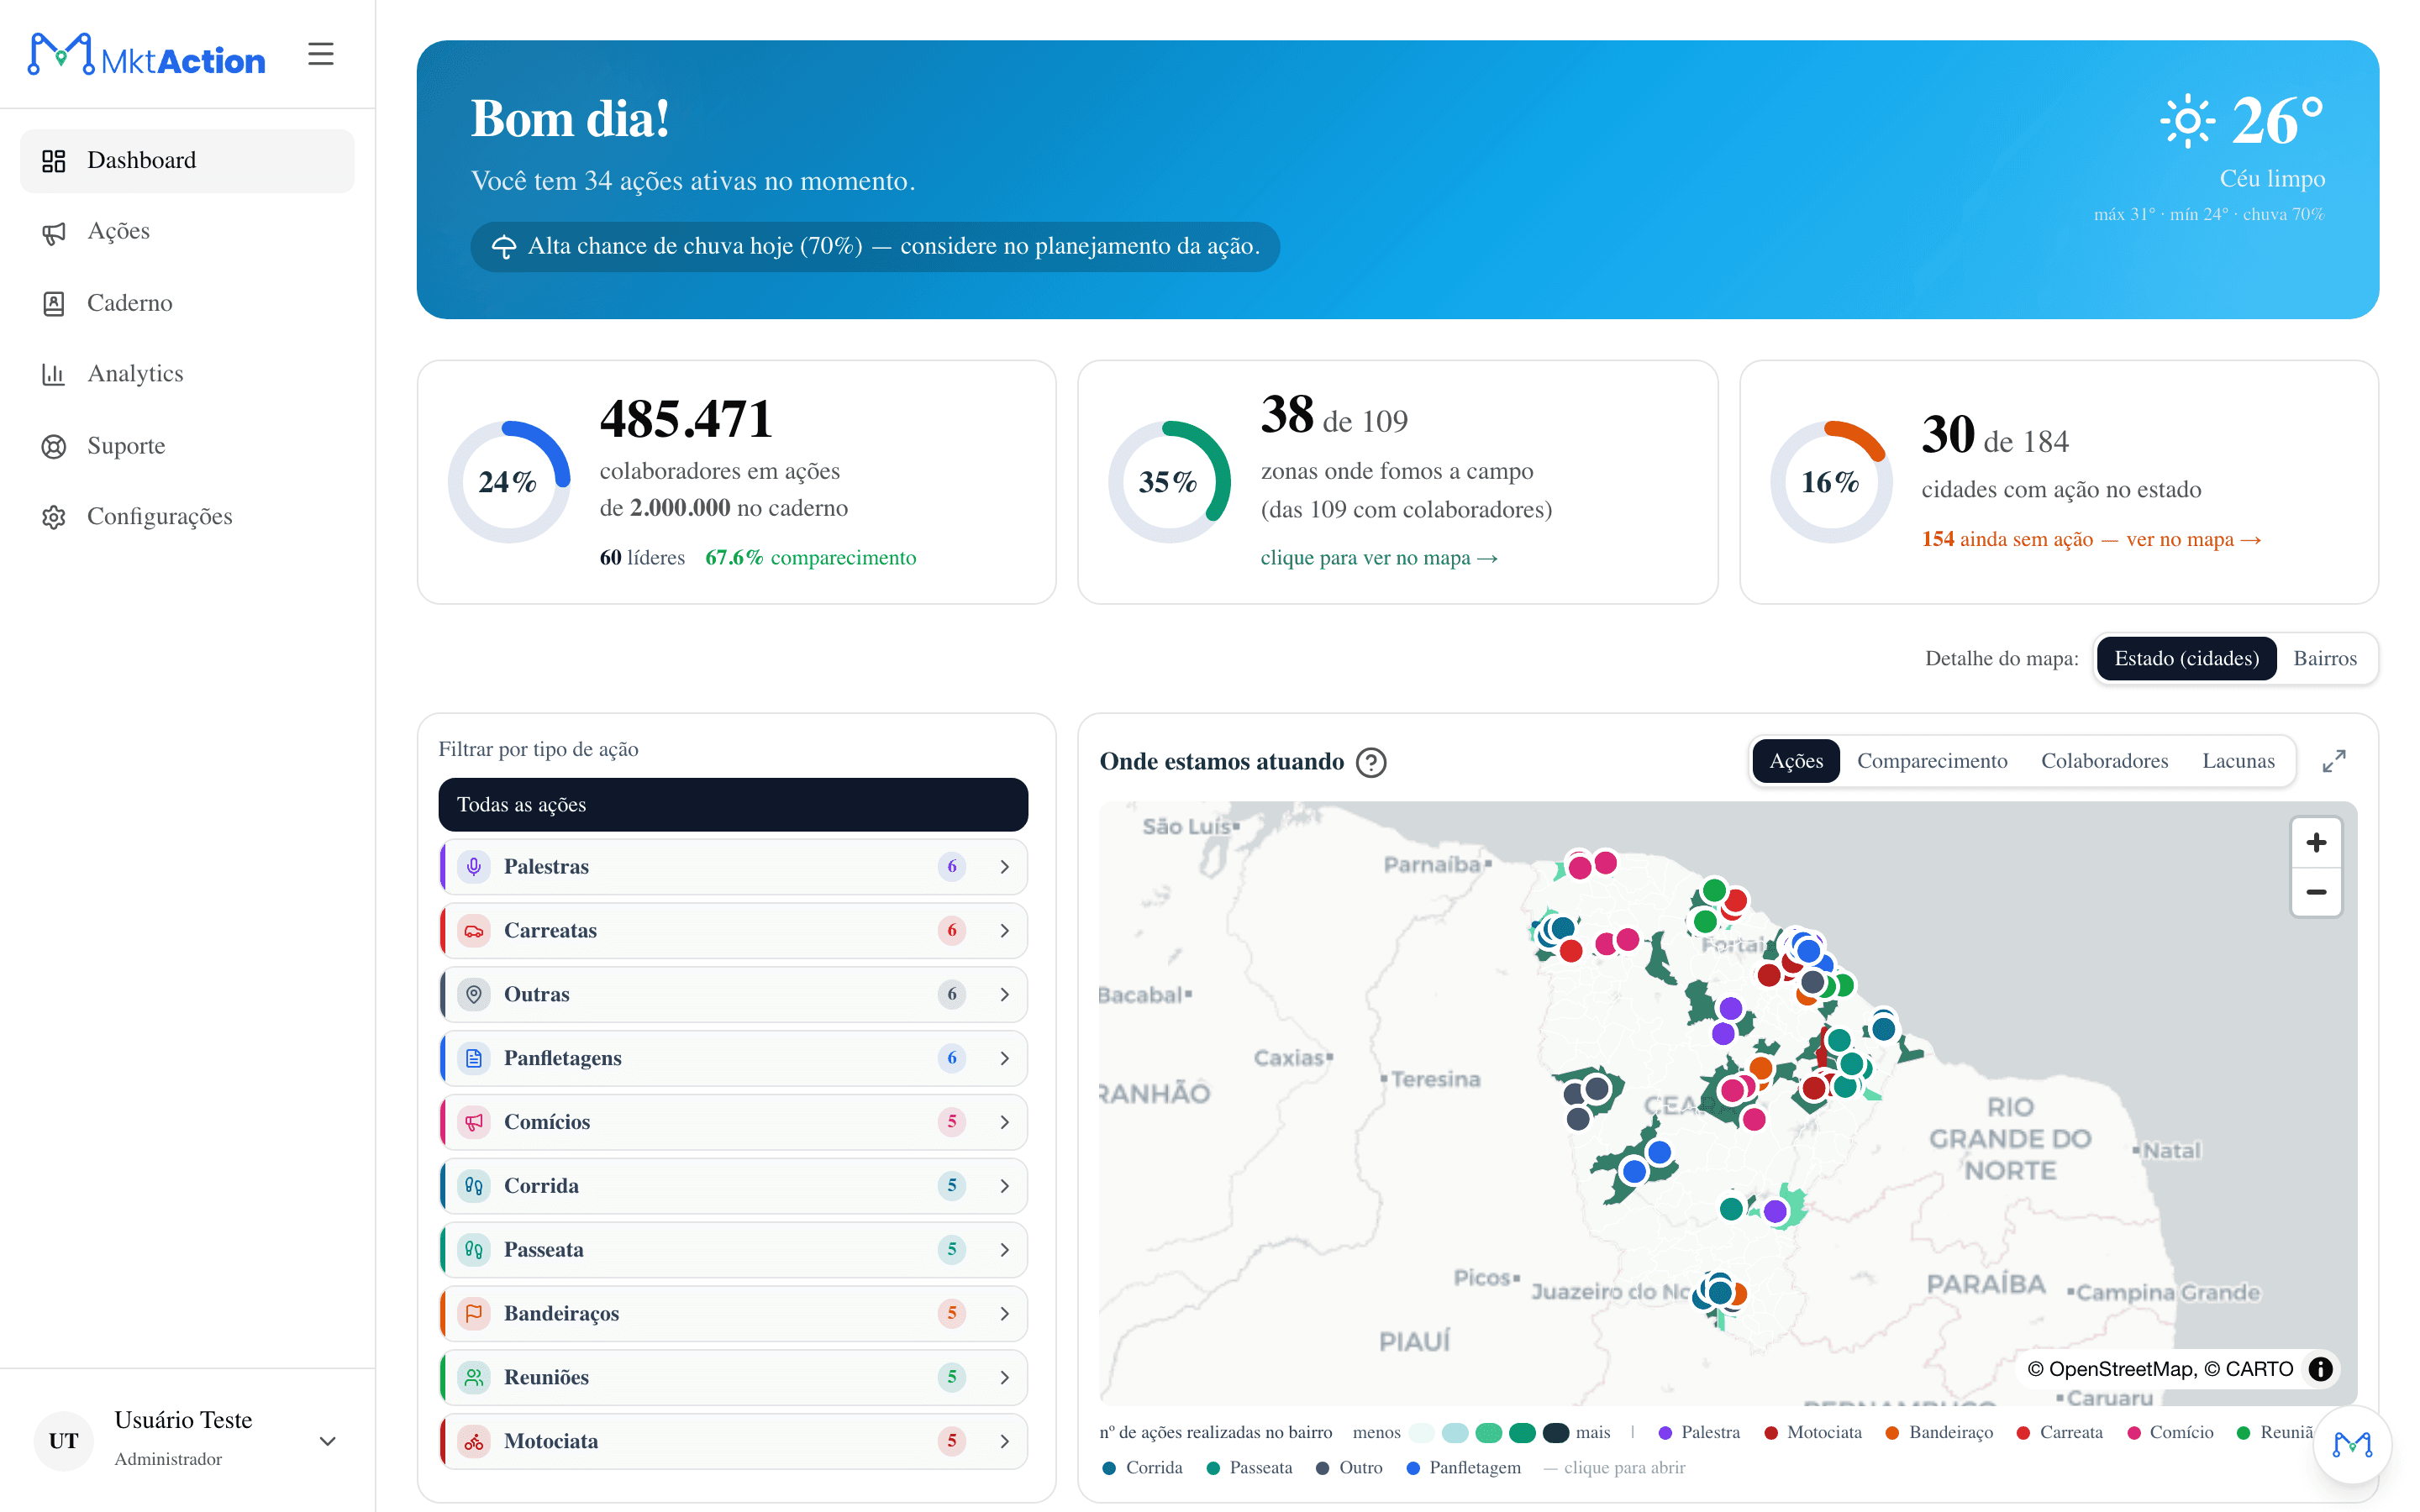Click the Suporte lifebuoy icon
The image size is (2420, 1512).
point(54,446)
